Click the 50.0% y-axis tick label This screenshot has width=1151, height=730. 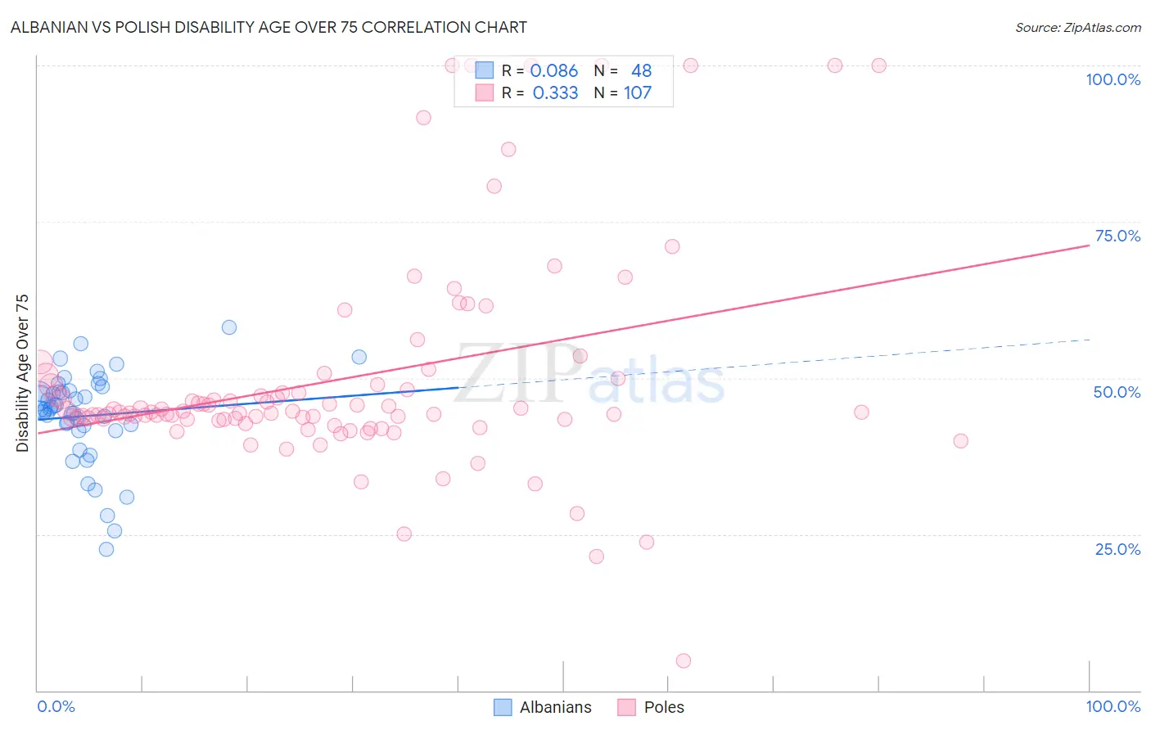pos(1117,392)
